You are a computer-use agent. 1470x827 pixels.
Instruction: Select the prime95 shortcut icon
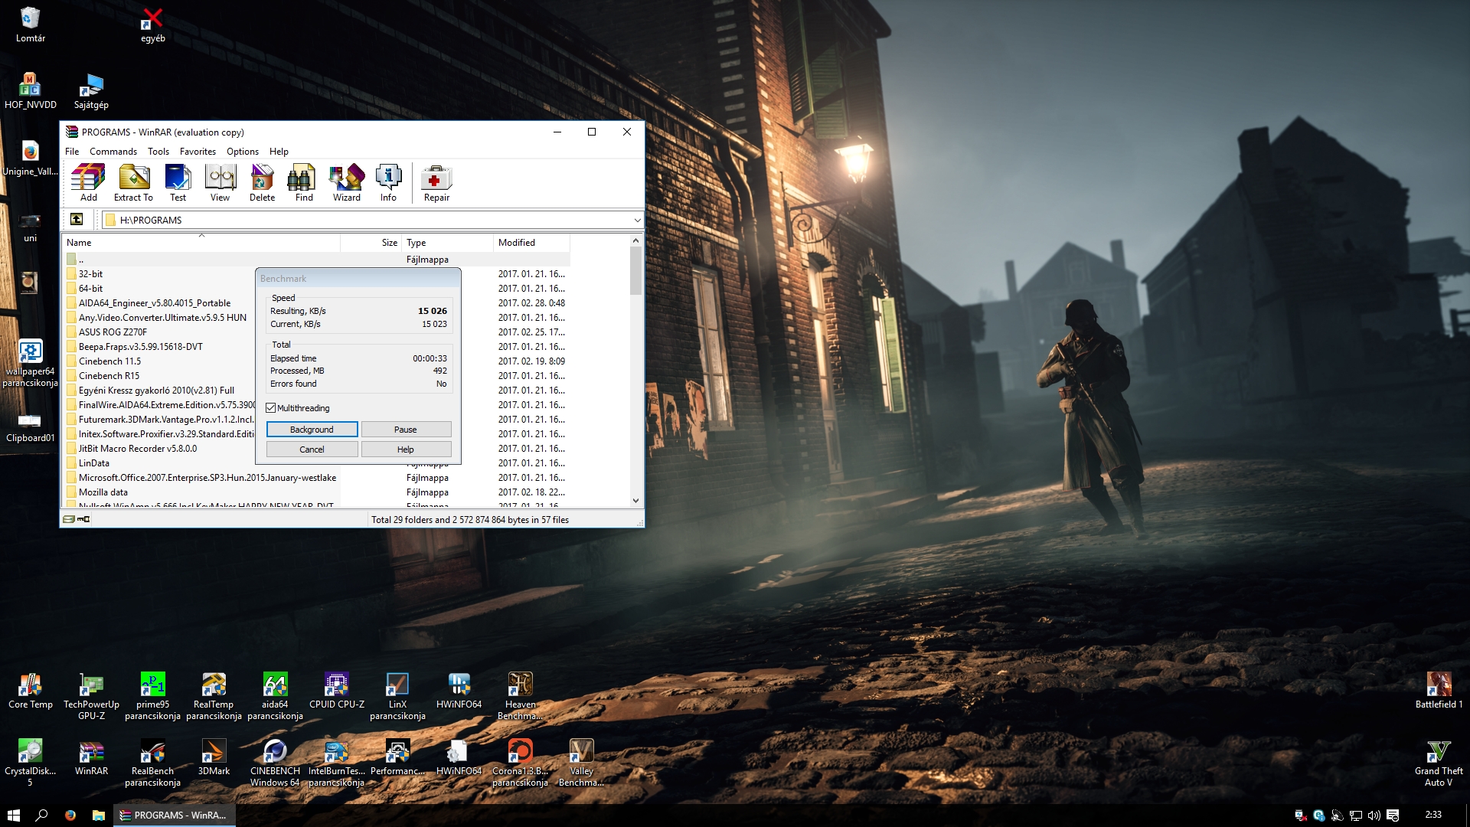click(x=152, y=696)
